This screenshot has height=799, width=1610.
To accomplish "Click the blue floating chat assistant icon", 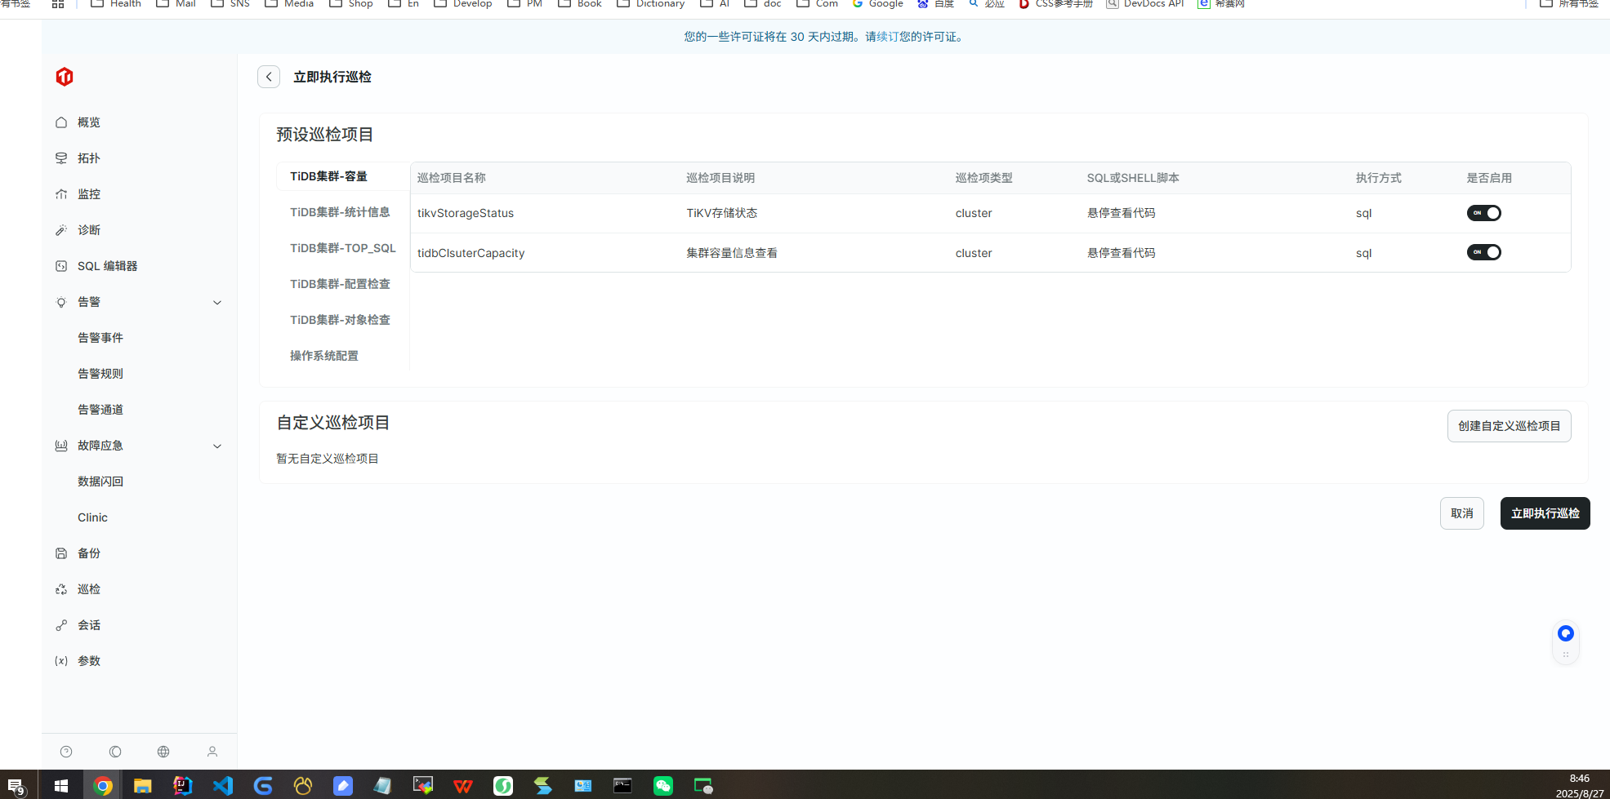I will 1565,633.
